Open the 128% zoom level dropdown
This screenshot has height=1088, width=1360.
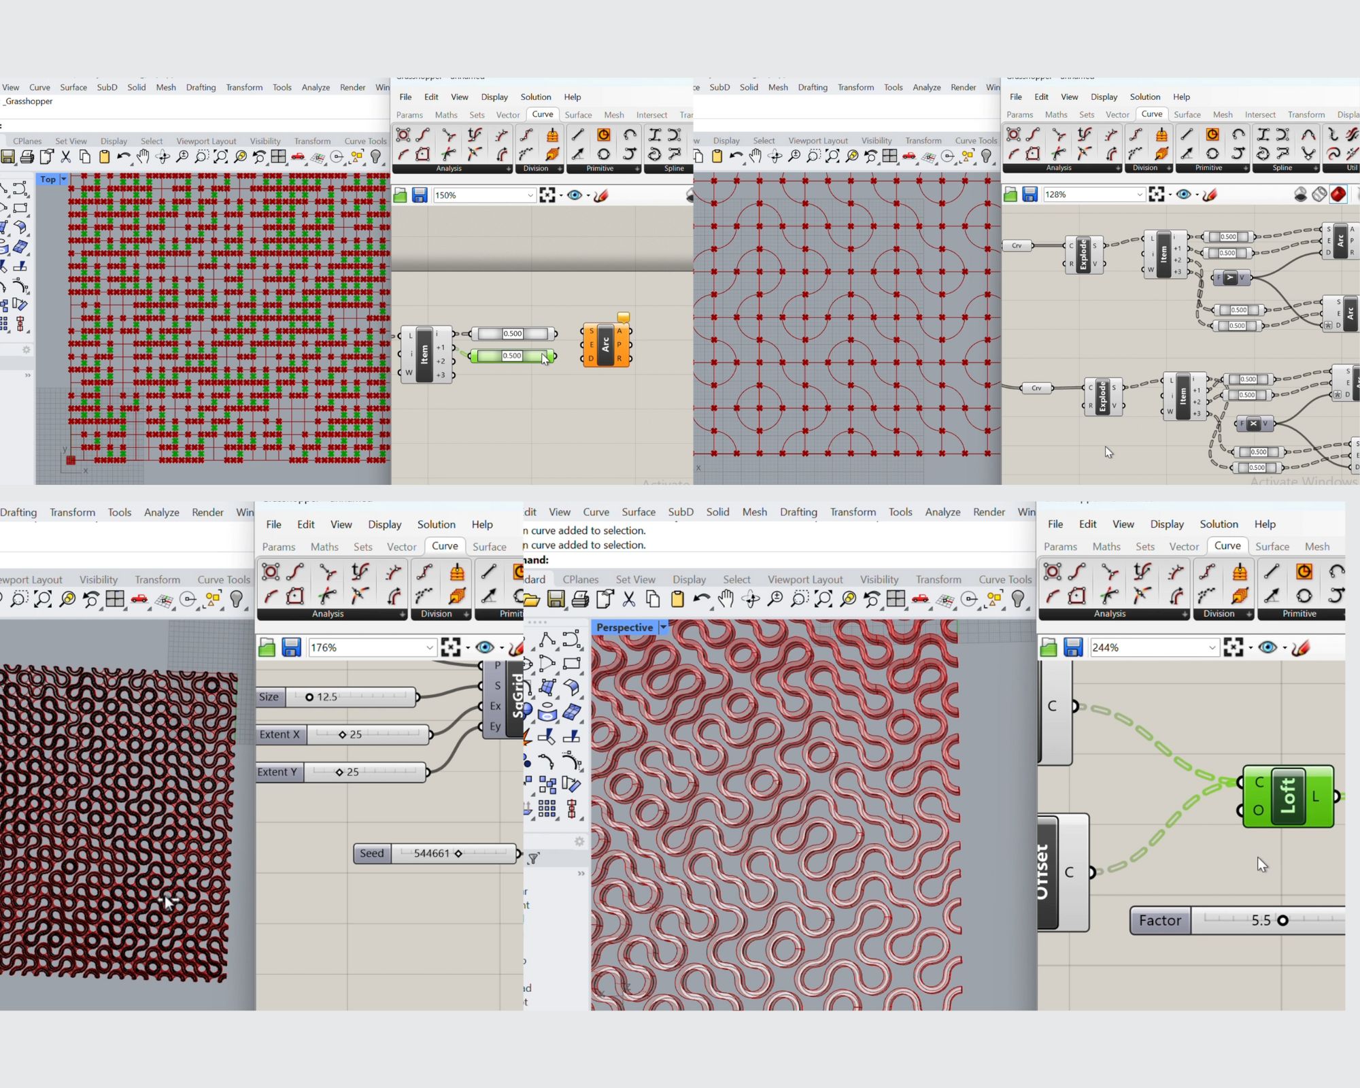click(x=1140, y=194)
